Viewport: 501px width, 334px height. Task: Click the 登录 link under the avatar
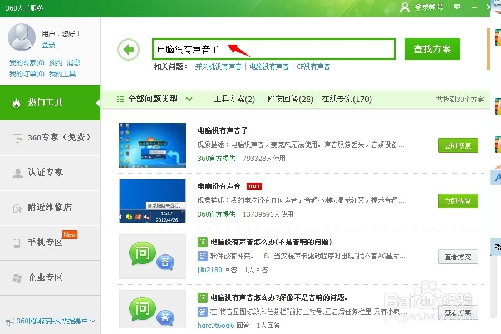(48, 45)
